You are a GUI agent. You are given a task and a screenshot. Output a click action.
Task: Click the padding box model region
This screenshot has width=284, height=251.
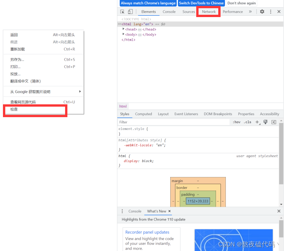click(188, 195)
